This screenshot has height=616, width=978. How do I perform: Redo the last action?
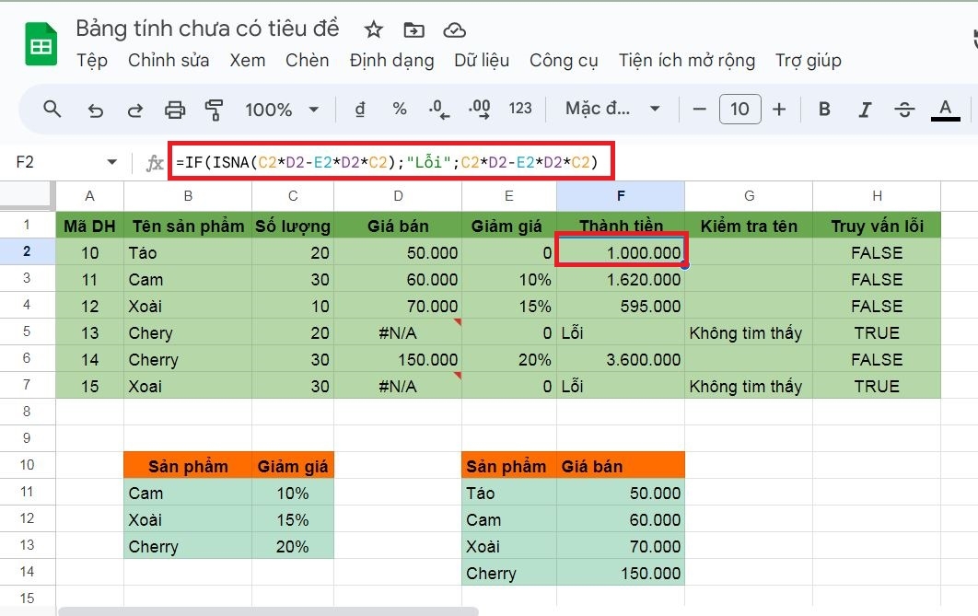(134, 110)
